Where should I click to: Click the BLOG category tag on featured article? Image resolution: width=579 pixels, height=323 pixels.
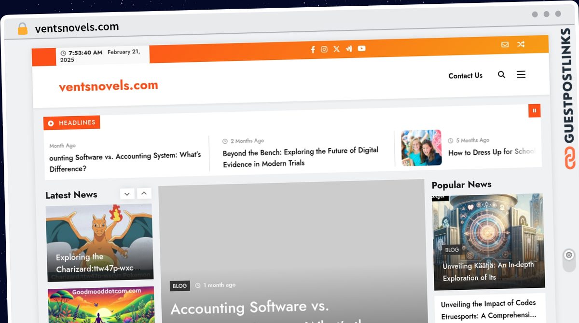(x=179, y=286)
